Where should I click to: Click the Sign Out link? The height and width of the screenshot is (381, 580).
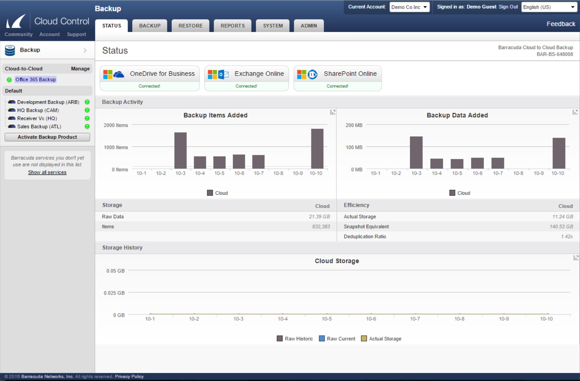[x=508, y=7]
